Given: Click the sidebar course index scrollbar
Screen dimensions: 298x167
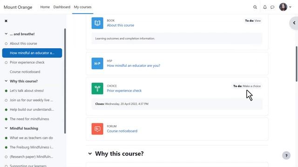Looking at the screenshot, I should tap(65, 81).
